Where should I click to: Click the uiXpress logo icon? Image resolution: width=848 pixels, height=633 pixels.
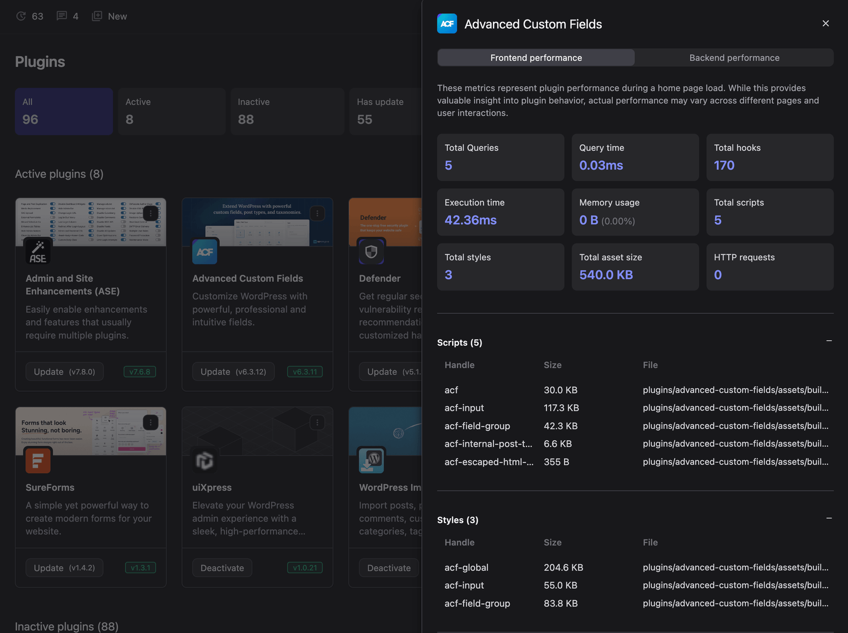[x=205, y=460]
